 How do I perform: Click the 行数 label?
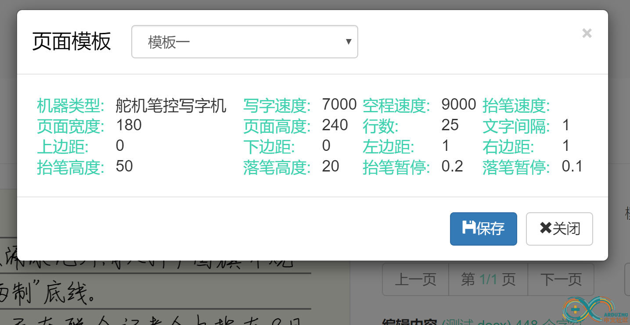[381, 126]
